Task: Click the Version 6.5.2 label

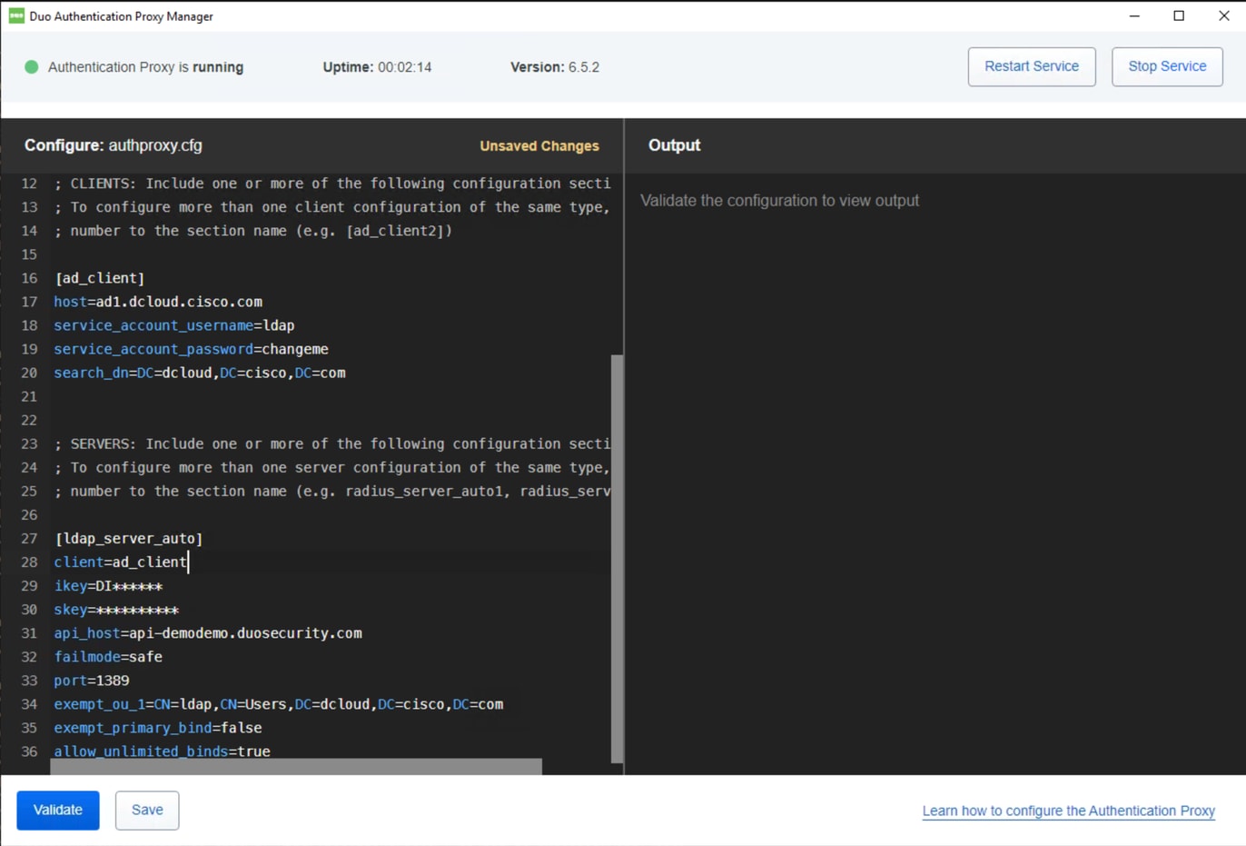Action: pos(555,66)
